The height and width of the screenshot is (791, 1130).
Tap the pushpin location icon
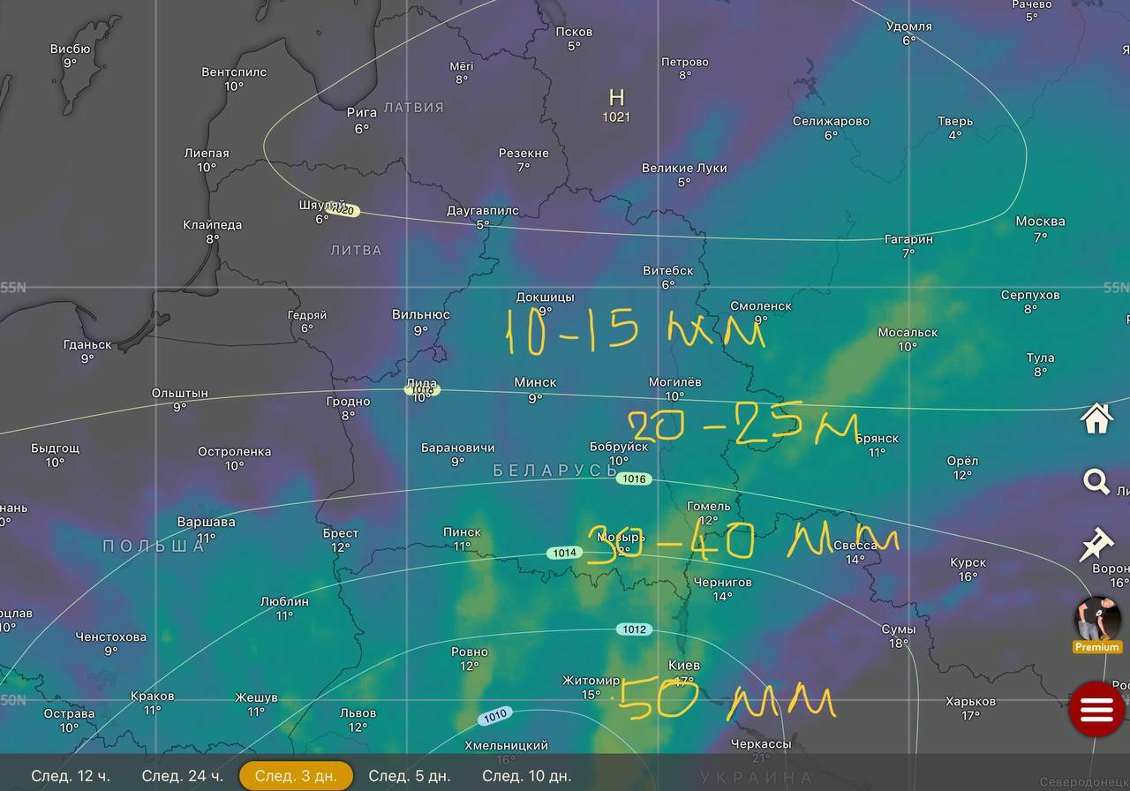[1096, 545]
